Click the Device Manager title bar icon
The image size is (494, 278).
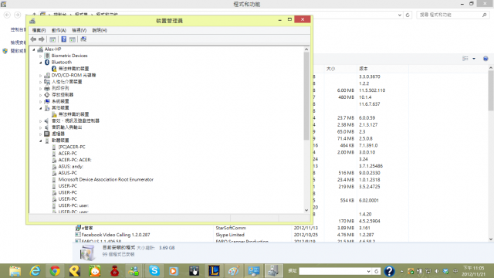click(32, 21)
